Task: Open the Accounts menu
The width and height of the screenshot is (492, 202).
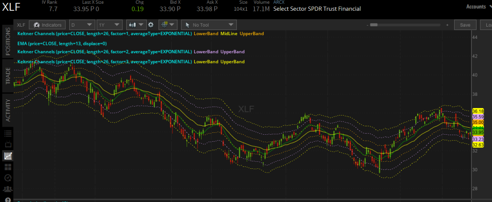Action: coord(476,7)
